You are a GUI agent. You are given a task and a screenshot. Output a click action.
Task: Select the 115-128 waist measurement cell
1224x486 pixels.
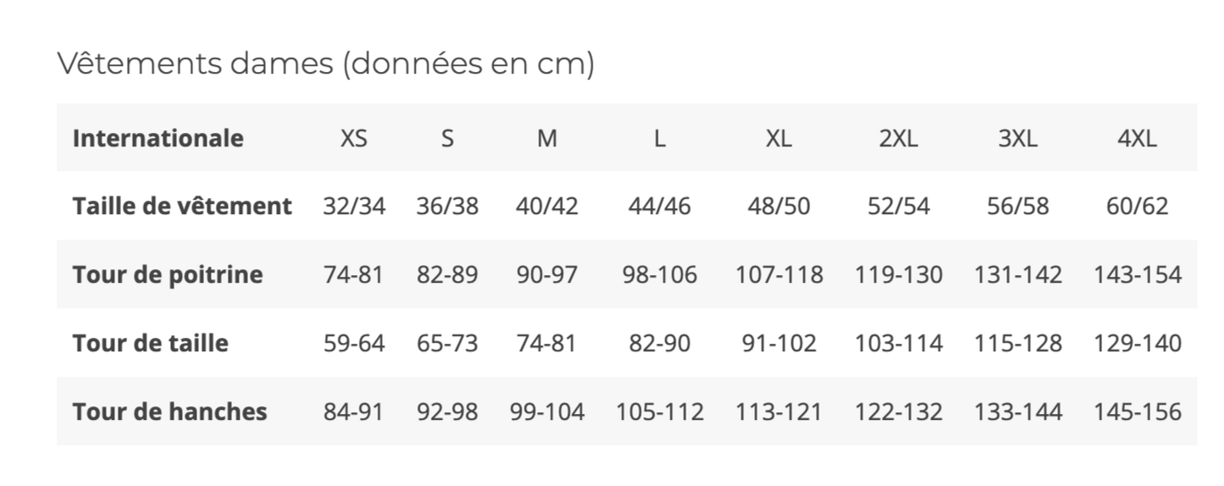coord(1017,344)
